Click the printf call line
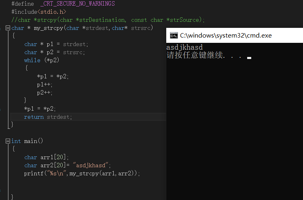Viewport: 303px width, 200px height. pos(82,174)
